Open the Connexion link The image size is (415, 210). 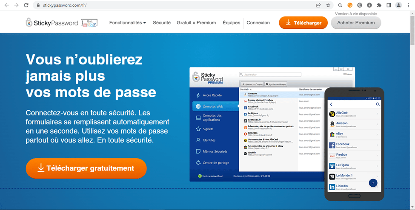258,22
